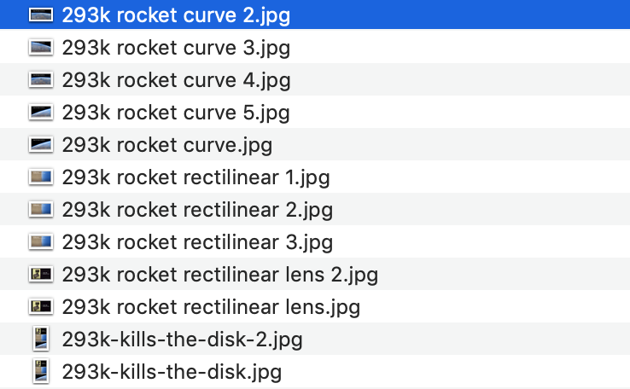Click portrait thumbnail icon of 293k-kills-the-disk-2.jpg
Image resolution: width=630 pixels, height=389 pixels.
41,340
